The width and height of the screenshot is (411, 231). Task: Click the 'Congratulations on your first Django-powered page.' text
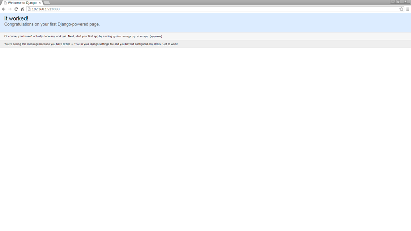pos(52,24)
